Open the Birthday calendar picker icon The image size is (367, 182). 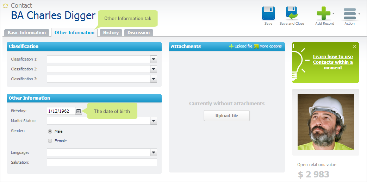pyautogui.click(x=79, y=111)
